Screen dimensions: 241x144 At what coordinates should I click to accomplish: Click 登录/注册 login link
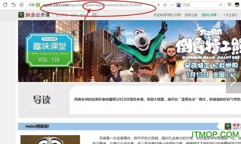click(x=191, y=15)
